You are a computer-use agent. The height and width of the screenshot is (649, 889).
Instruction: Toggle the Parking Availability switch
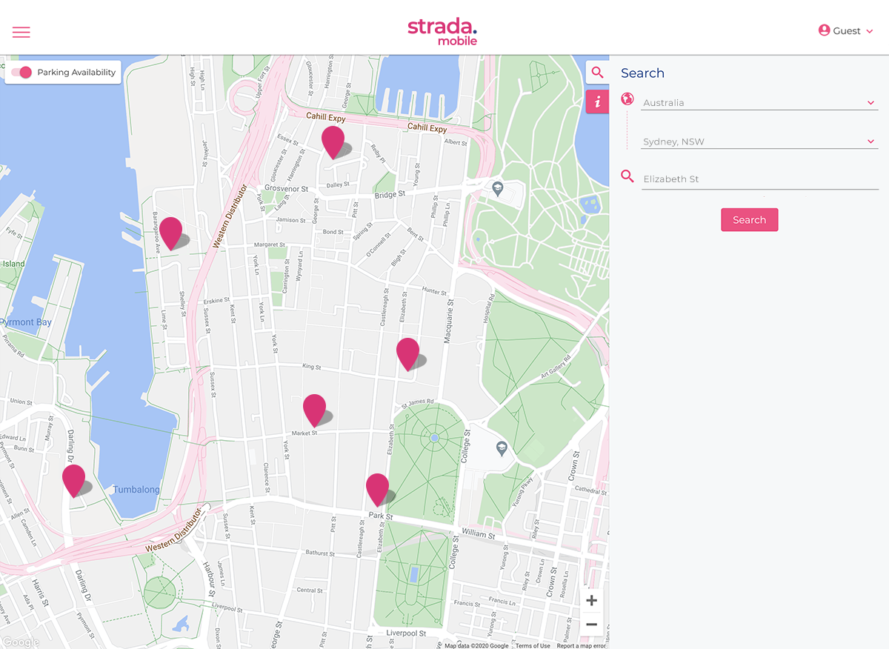21,73
